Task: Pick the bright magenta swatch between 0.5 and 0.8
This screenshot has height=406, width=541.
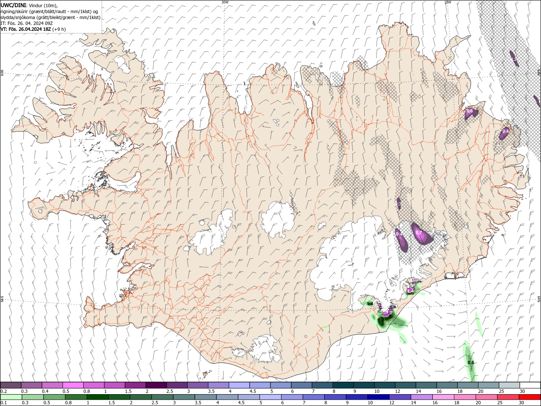Action: pos(73,385)
